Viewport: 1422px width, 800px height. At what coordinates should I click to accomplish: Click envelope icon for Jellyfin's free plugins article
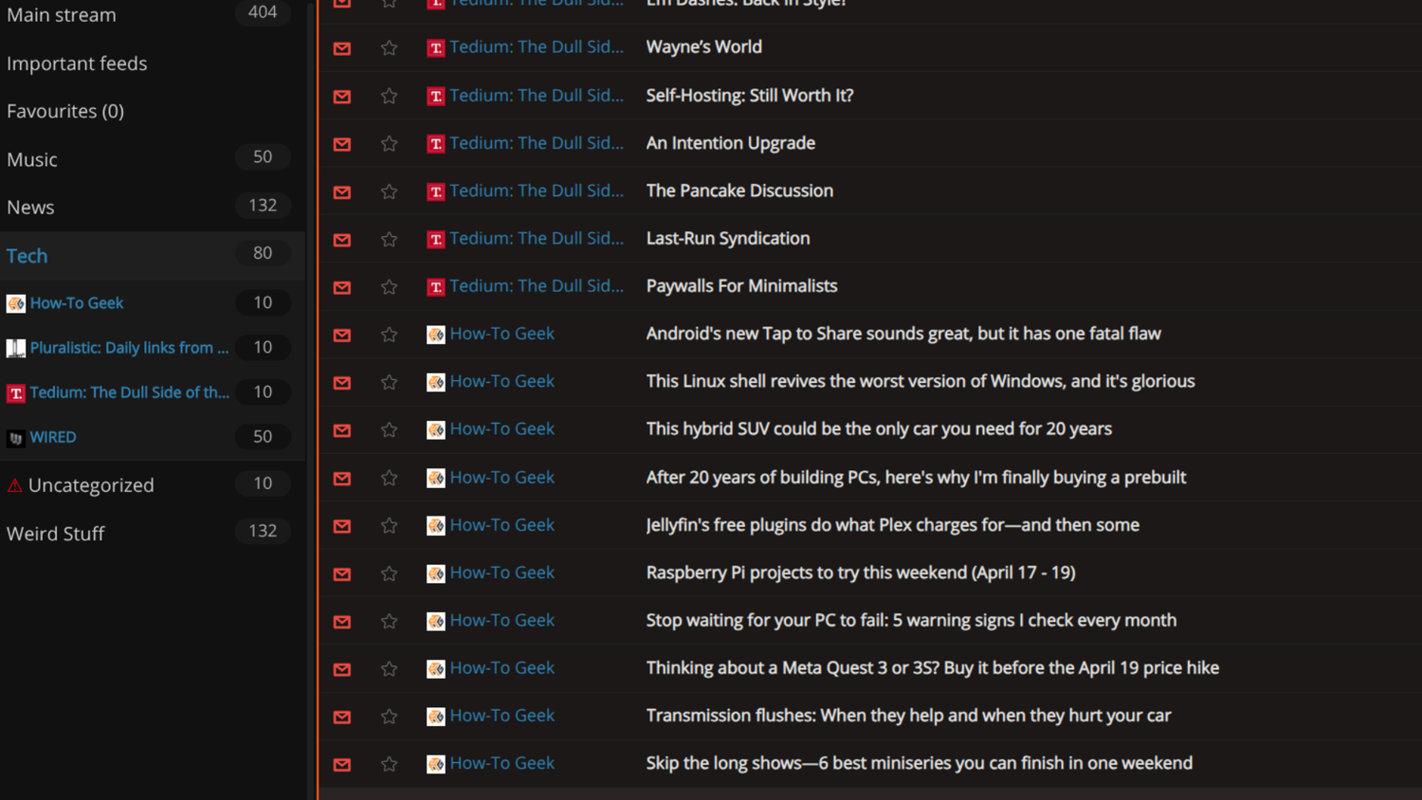(342, 525)
